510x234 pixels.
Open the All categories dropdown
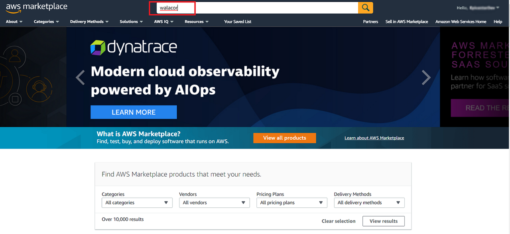137,203
